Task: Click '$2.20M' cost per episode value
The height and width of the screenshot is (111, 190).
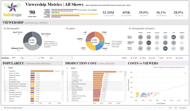Action: tap(108, 13)
